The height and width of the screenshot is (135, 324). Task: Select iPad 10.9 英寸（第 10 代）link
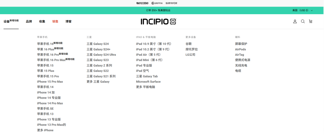[x=154, y=44]
